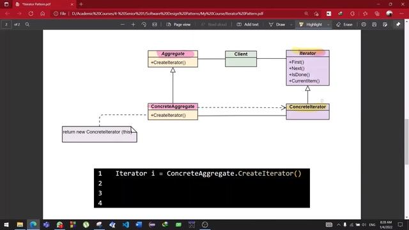This screenshot has height=230, width=409.
Task: Click +IsDone() method text
Action: (x=299, y=75)
